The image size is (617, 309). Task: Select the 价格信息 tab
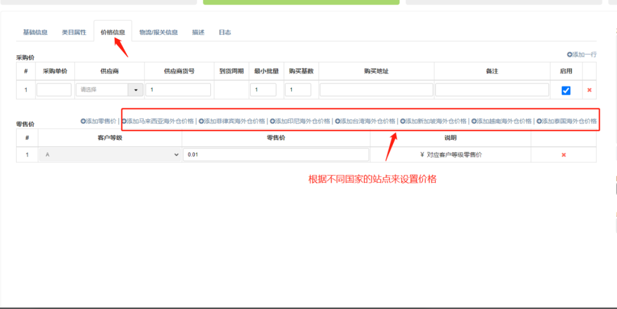pos(113,33)
